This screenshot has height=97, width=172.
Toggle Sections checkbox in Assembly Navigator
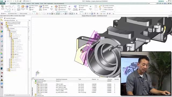click(x=6, y=25)
